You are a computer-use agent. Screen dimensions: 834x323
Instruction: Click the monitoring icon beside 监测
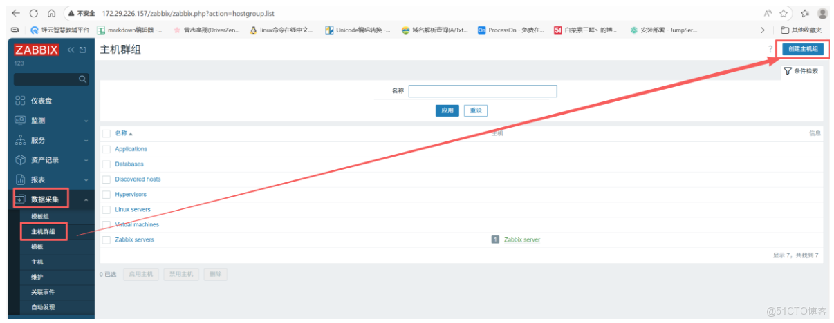tap(20, 120)
